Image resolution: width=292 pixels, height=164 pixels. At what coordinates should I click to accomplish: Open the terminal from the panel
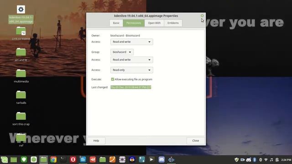(63, 159)
